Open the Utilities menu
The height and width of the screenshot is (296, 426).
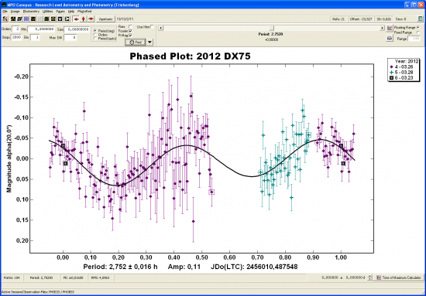pyautogui.click(x=47, y=12)
